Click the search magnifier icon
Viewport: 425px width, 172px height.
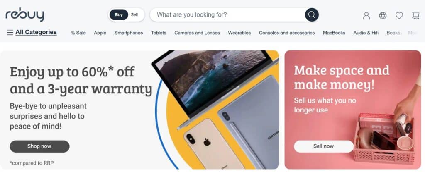(312, 14)
